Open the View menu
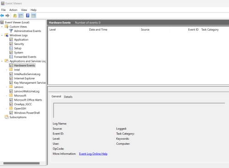Screen dimensions: 229x168 (x=24, y=10)
